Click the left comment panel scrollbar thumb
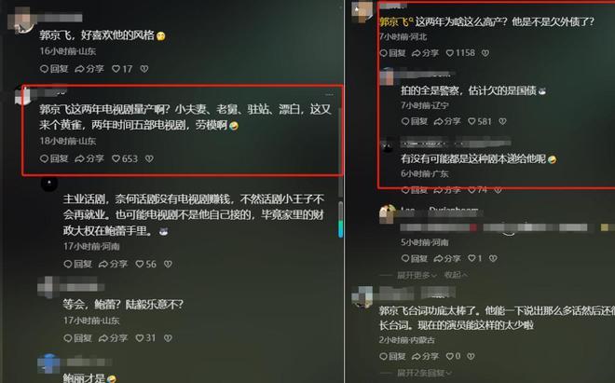615x383 pixels. click(340, 219)
